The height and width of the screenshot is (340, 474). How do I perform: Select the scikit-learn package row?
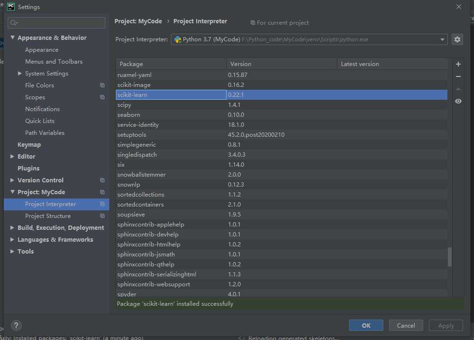pos(282,94)
